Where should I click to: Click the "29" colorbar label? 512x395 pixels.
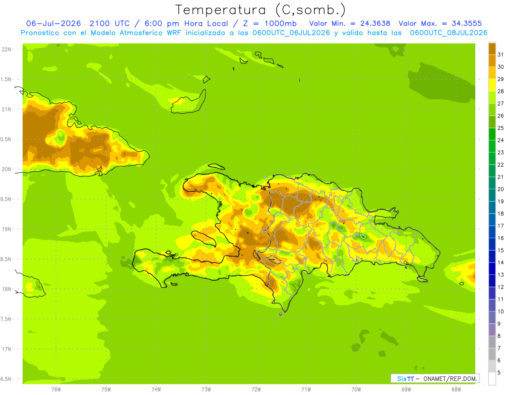coord(500,79)
